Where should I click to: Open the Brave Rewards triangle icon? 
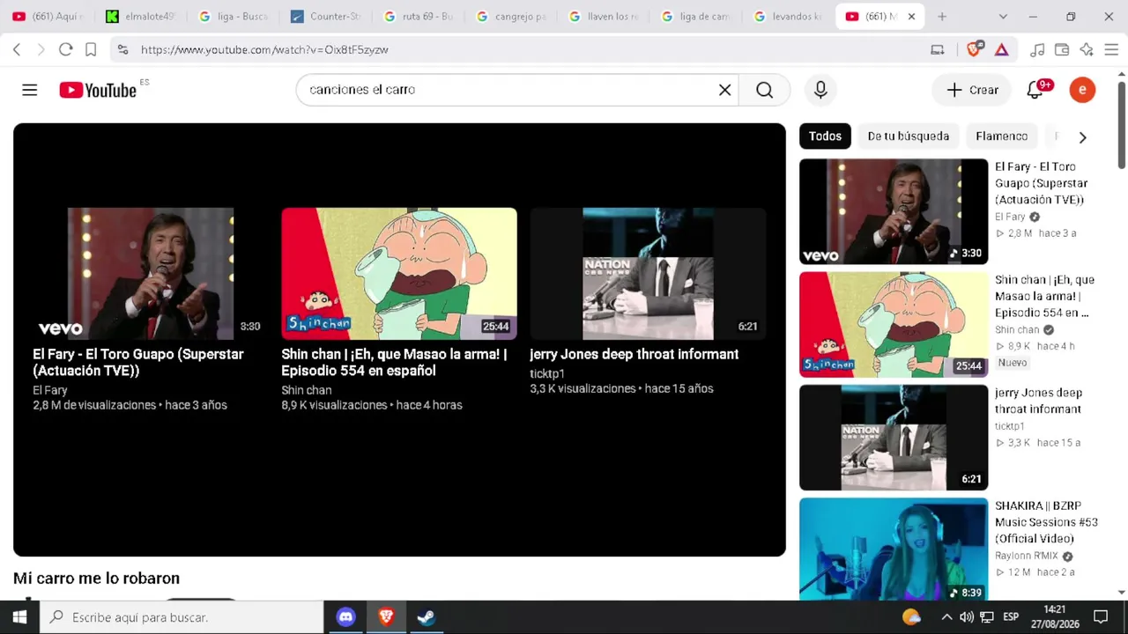pos(1002,49)
